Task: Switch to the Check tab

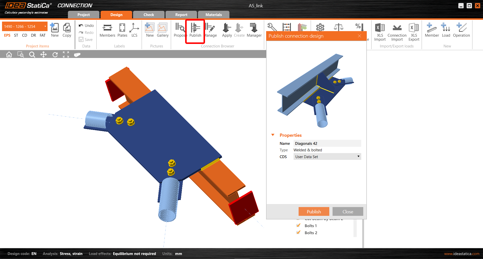Action: [149, 15]
